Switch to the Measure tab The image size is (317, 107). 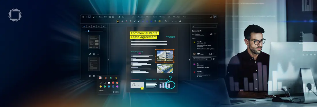(162, 17)
